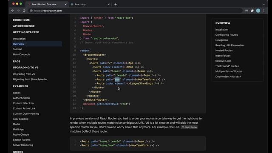Open the Route Objects example
The width and height of the screenshot is (272, 153).
tap(21, 134)
